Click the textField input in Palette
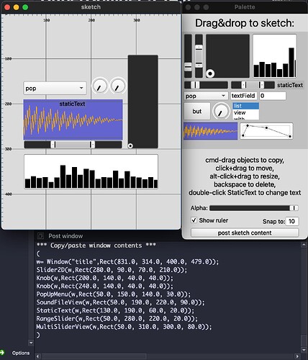308x360 pixels. 244,96
